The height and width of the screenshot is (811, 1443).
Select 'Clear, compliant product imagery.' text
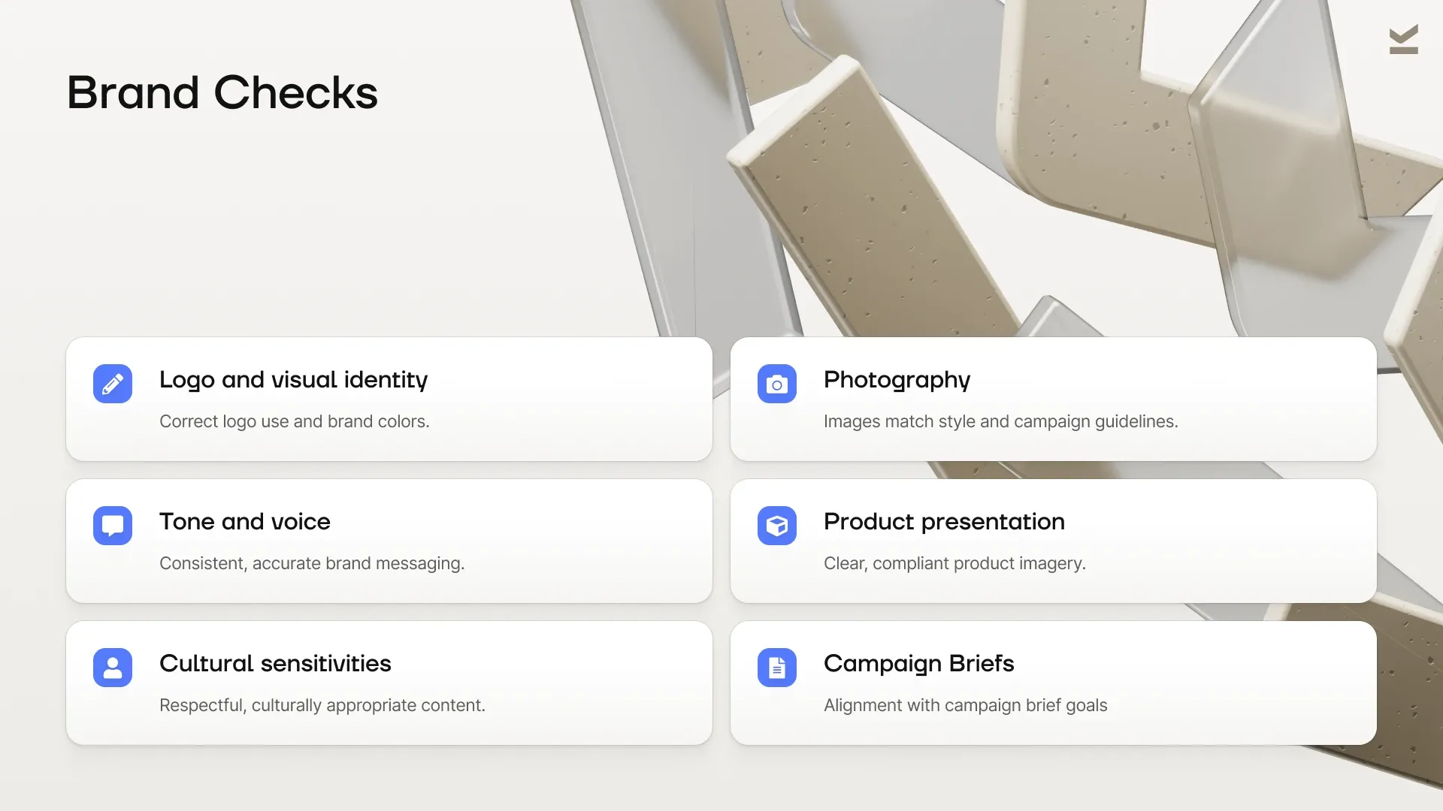(x=954, y=563)
